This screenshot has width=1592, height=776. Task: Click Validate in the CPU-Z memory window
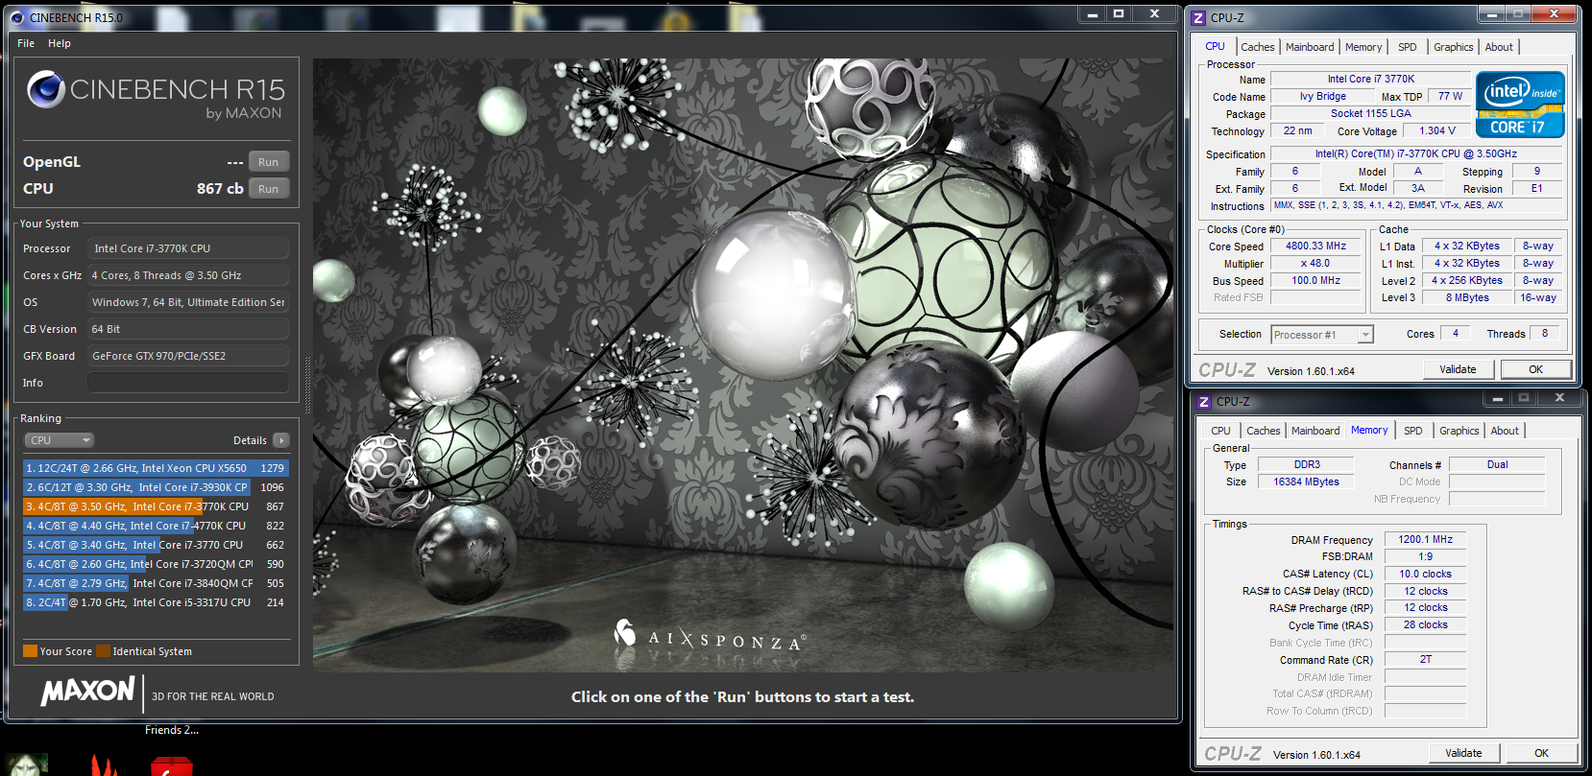click(x=1463, y=753)
